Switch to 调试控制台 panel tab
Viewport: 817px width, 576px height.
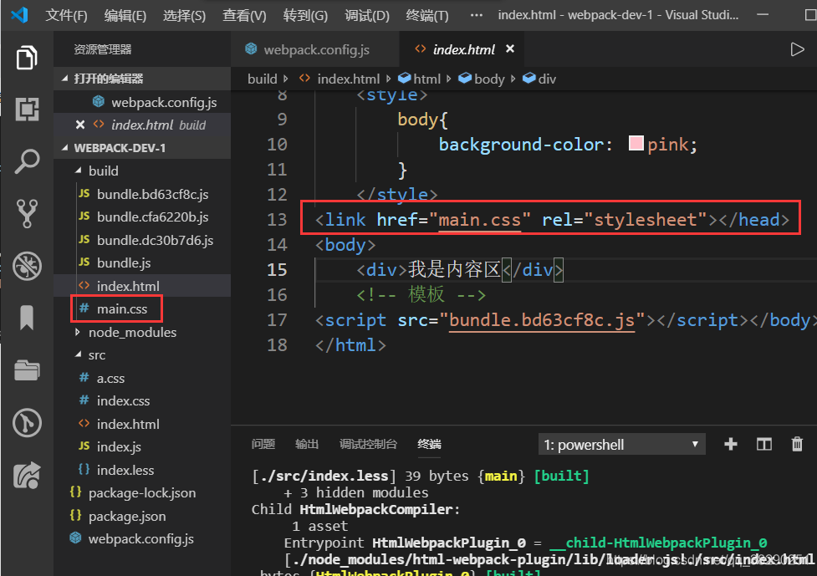tap(368, 444)
